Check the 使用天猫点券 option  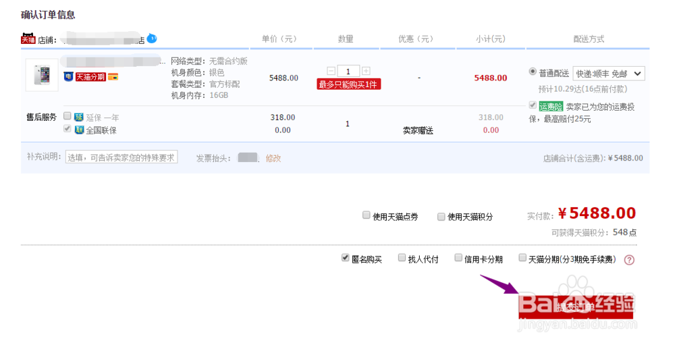click(367, 216)
